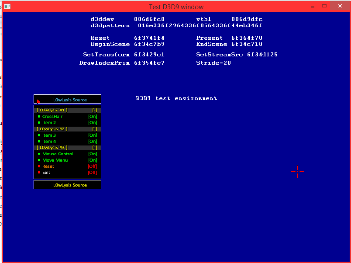The height and width of the screenshot is (263, 351).
Task: Select the [ L0wLysis #1 ] header
Action: click(52, 110)
